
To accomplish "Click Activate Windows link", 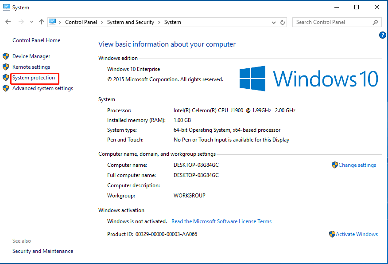I will click(x=357, y=234).
